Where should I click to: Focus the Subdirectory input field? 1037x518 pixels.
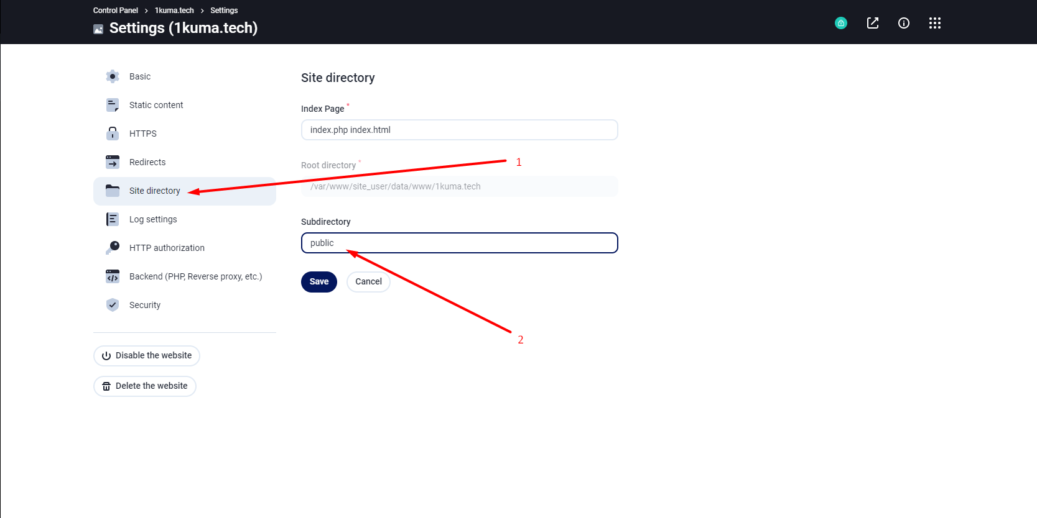(x=460, y=243)
